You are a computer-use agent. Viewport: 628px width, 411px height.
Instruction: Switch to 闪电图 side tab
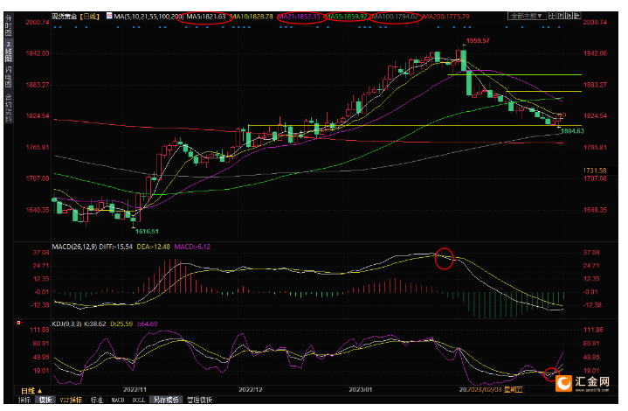coord(9,76)
